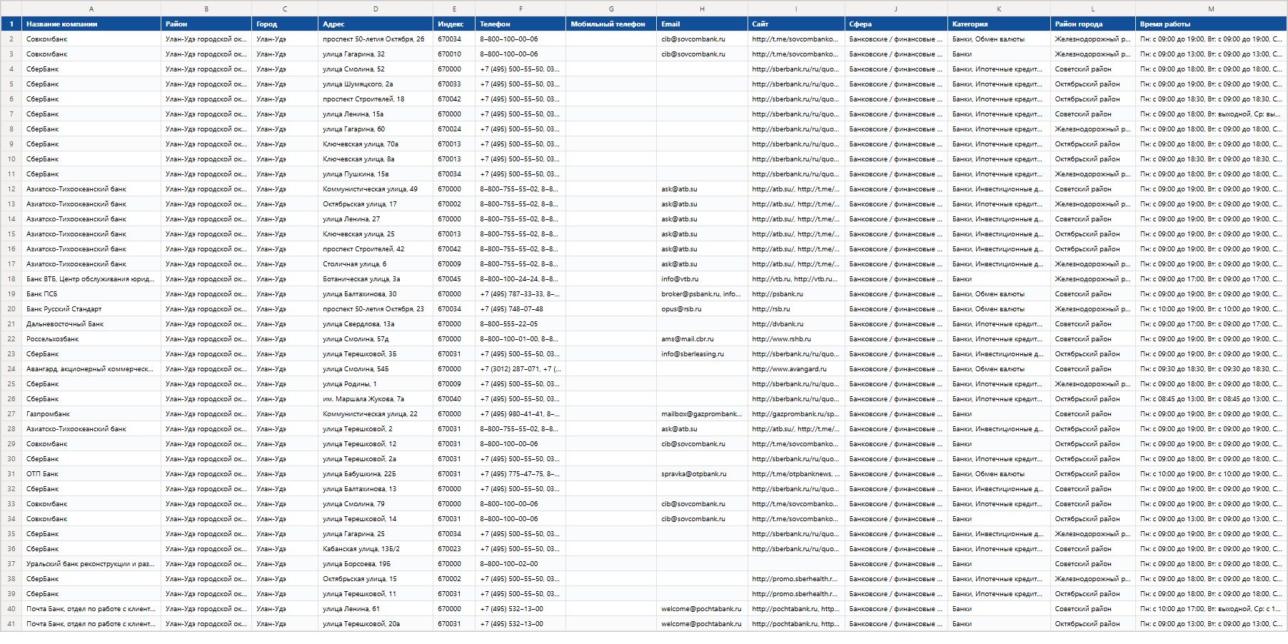This screenshot has height=644, width=1288.
Task: Select phone cell '8–800–555–22–05'
Action: tap(520, 324)
